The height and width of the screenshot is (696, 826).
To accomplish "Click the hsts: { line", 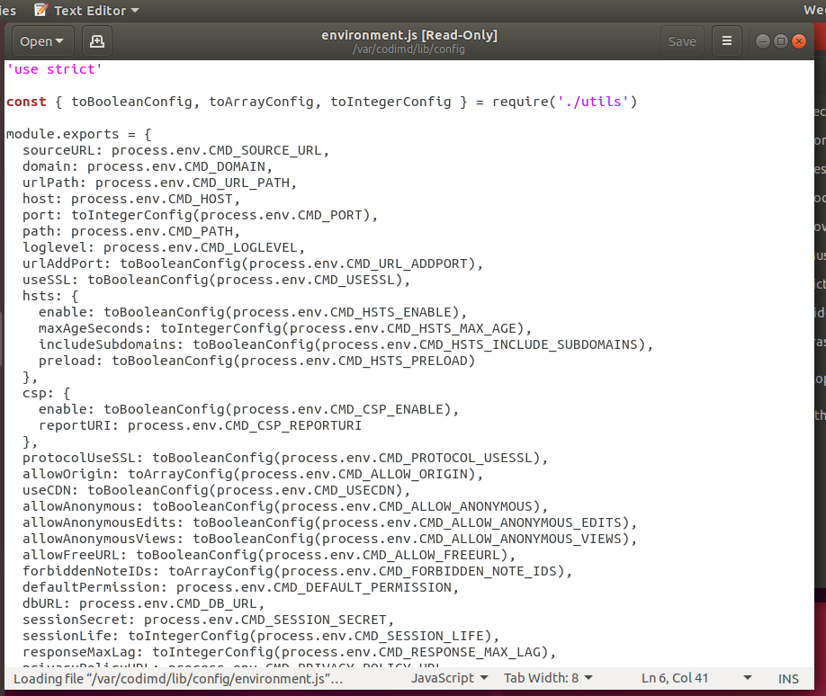I will (x=50, y=296).
